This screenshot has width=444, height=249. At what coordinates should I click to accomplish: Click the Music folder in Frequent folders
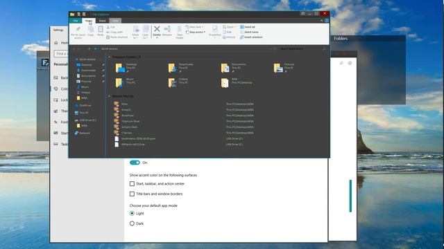pos(125,82)
